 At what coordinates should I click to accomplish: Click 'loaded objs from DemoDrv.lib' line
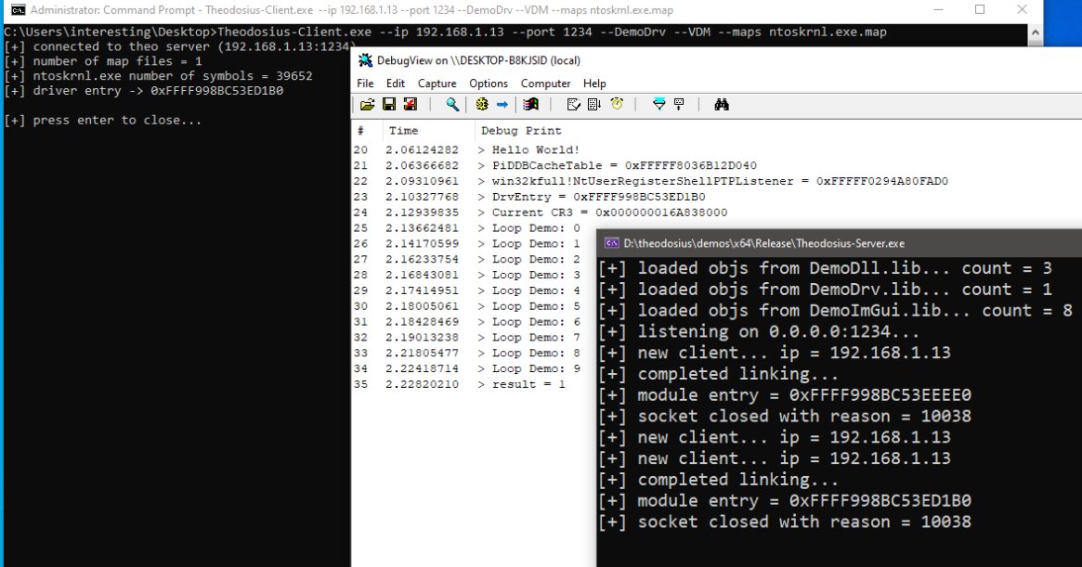click(x=826, y=290)
